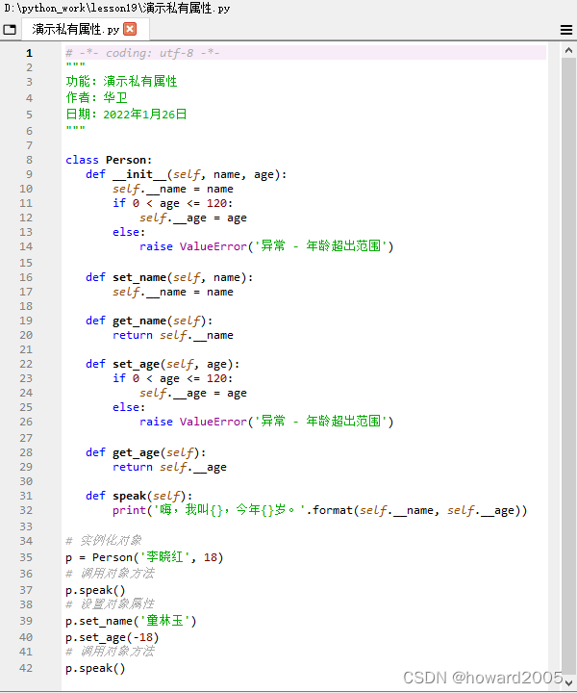Click the get_name method definition
Screen dimensions: 577x693
(x=149, y=321)
